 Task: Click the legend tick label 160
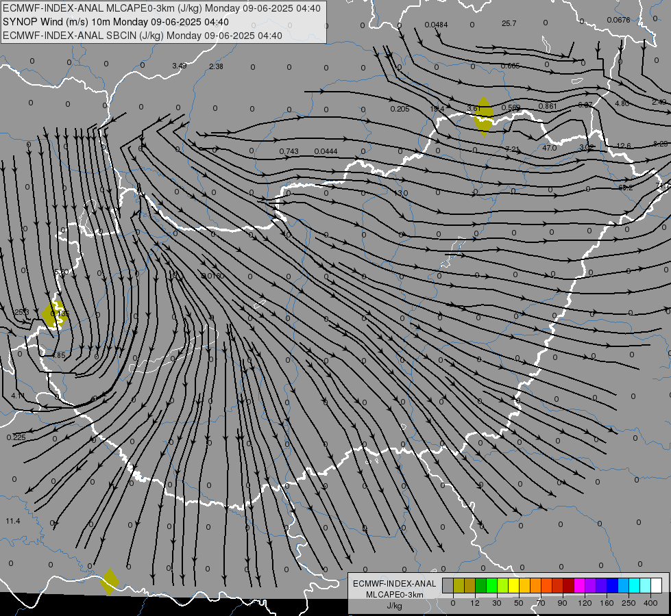pos(607,603)
